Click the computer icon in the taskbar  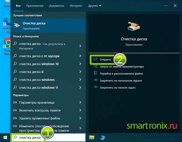[103, 137]
